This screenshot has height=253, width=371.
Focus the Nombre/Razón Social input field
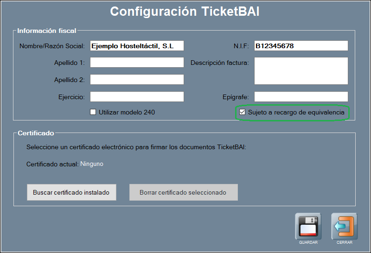[x=137, y=46]
